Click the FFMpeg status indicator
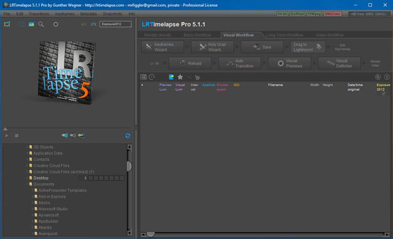Screen dimensions: 393x239 [314, 14]
